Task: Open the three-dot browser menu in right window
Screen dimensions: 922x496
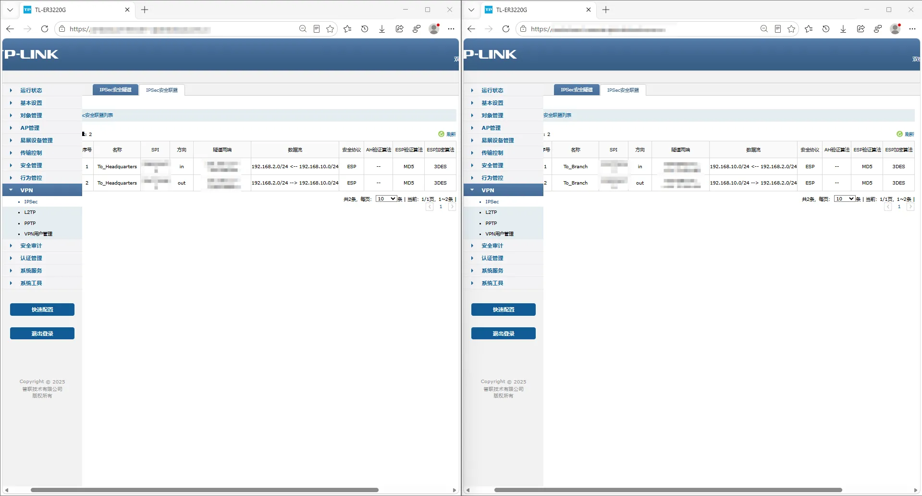Action: pyautogui.click(x=912, y=29)
